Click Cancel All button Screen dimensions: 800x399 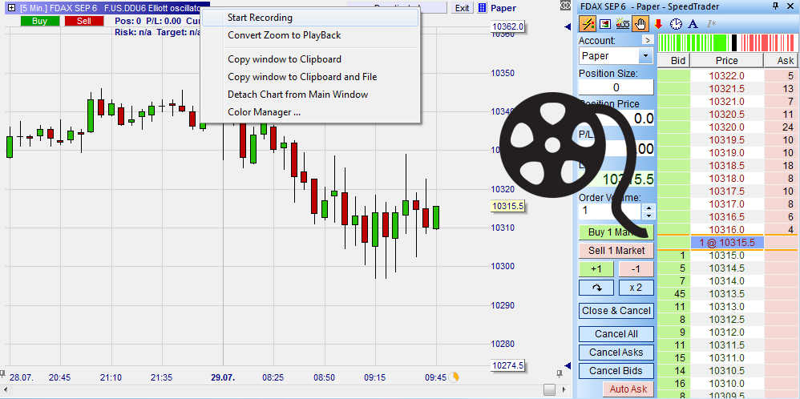(x=616, y=334)
